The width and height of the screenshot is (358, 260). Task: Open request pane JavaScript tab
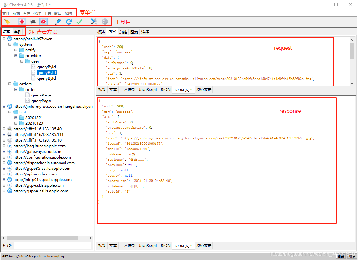click(148, 90)
